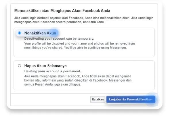This screenshot has width=170, height=116.
Task: Click Lanjutkan ke Penonaktifan Akun button
Action: 131,99
